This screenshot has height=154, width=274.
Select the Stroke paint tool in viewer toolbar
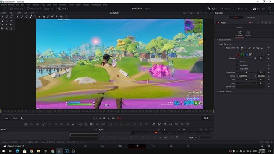click(x=31, y=17)
